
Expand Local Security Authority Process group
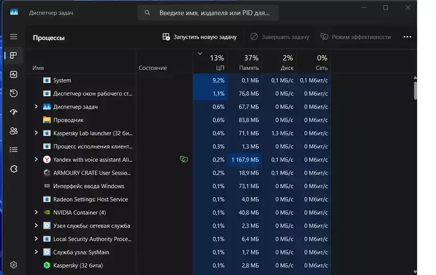tap(36, 239)
